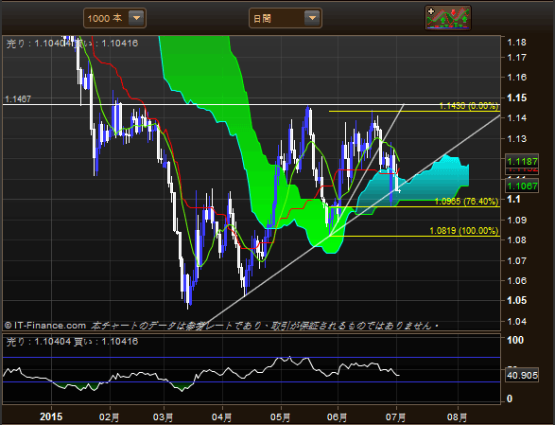Click the 05月 time axis marker
Screen dimensions: 555x425
click(x=280, y=417)
